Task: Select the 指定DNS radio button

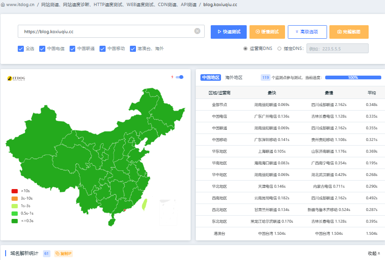Action: (279, 49)
